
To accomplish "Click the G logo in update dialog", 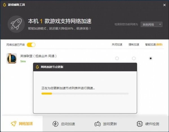I will coord(37,67).
